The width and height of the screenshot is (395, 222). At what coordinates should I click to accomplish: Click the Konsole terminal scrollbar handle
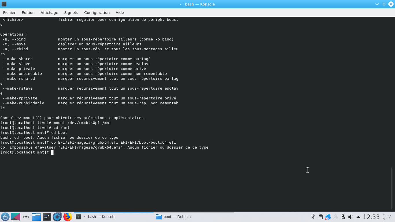pos(392,188)
